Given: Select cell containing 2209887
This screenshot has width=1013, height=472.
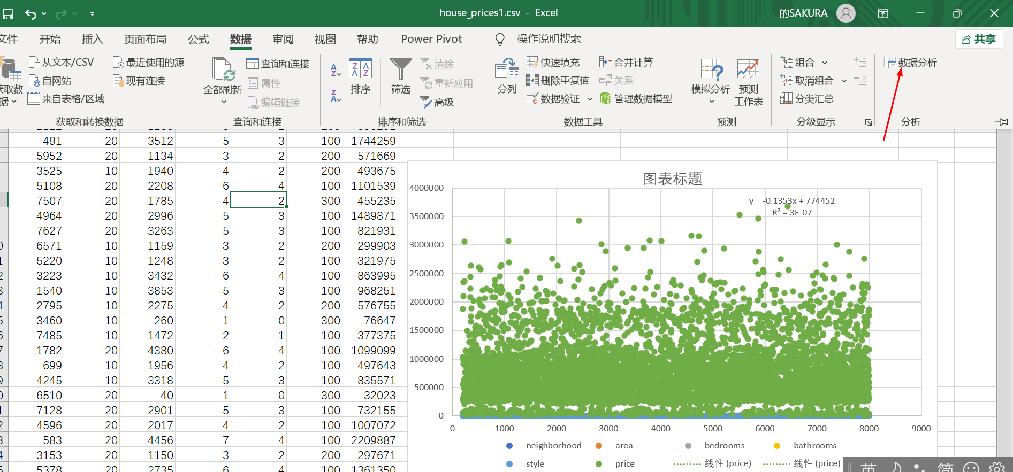Looking at the screenshot, I should pos(370,440).
